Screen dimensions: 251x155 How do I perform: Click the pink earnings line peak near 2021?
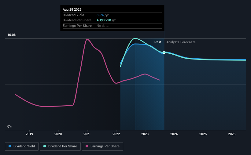(87, 39)
